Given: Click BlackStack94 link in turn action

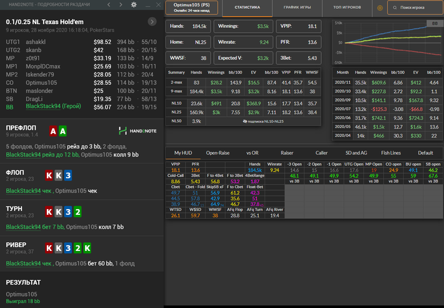Looking at the screenshot, I should (x=23, y=227).
